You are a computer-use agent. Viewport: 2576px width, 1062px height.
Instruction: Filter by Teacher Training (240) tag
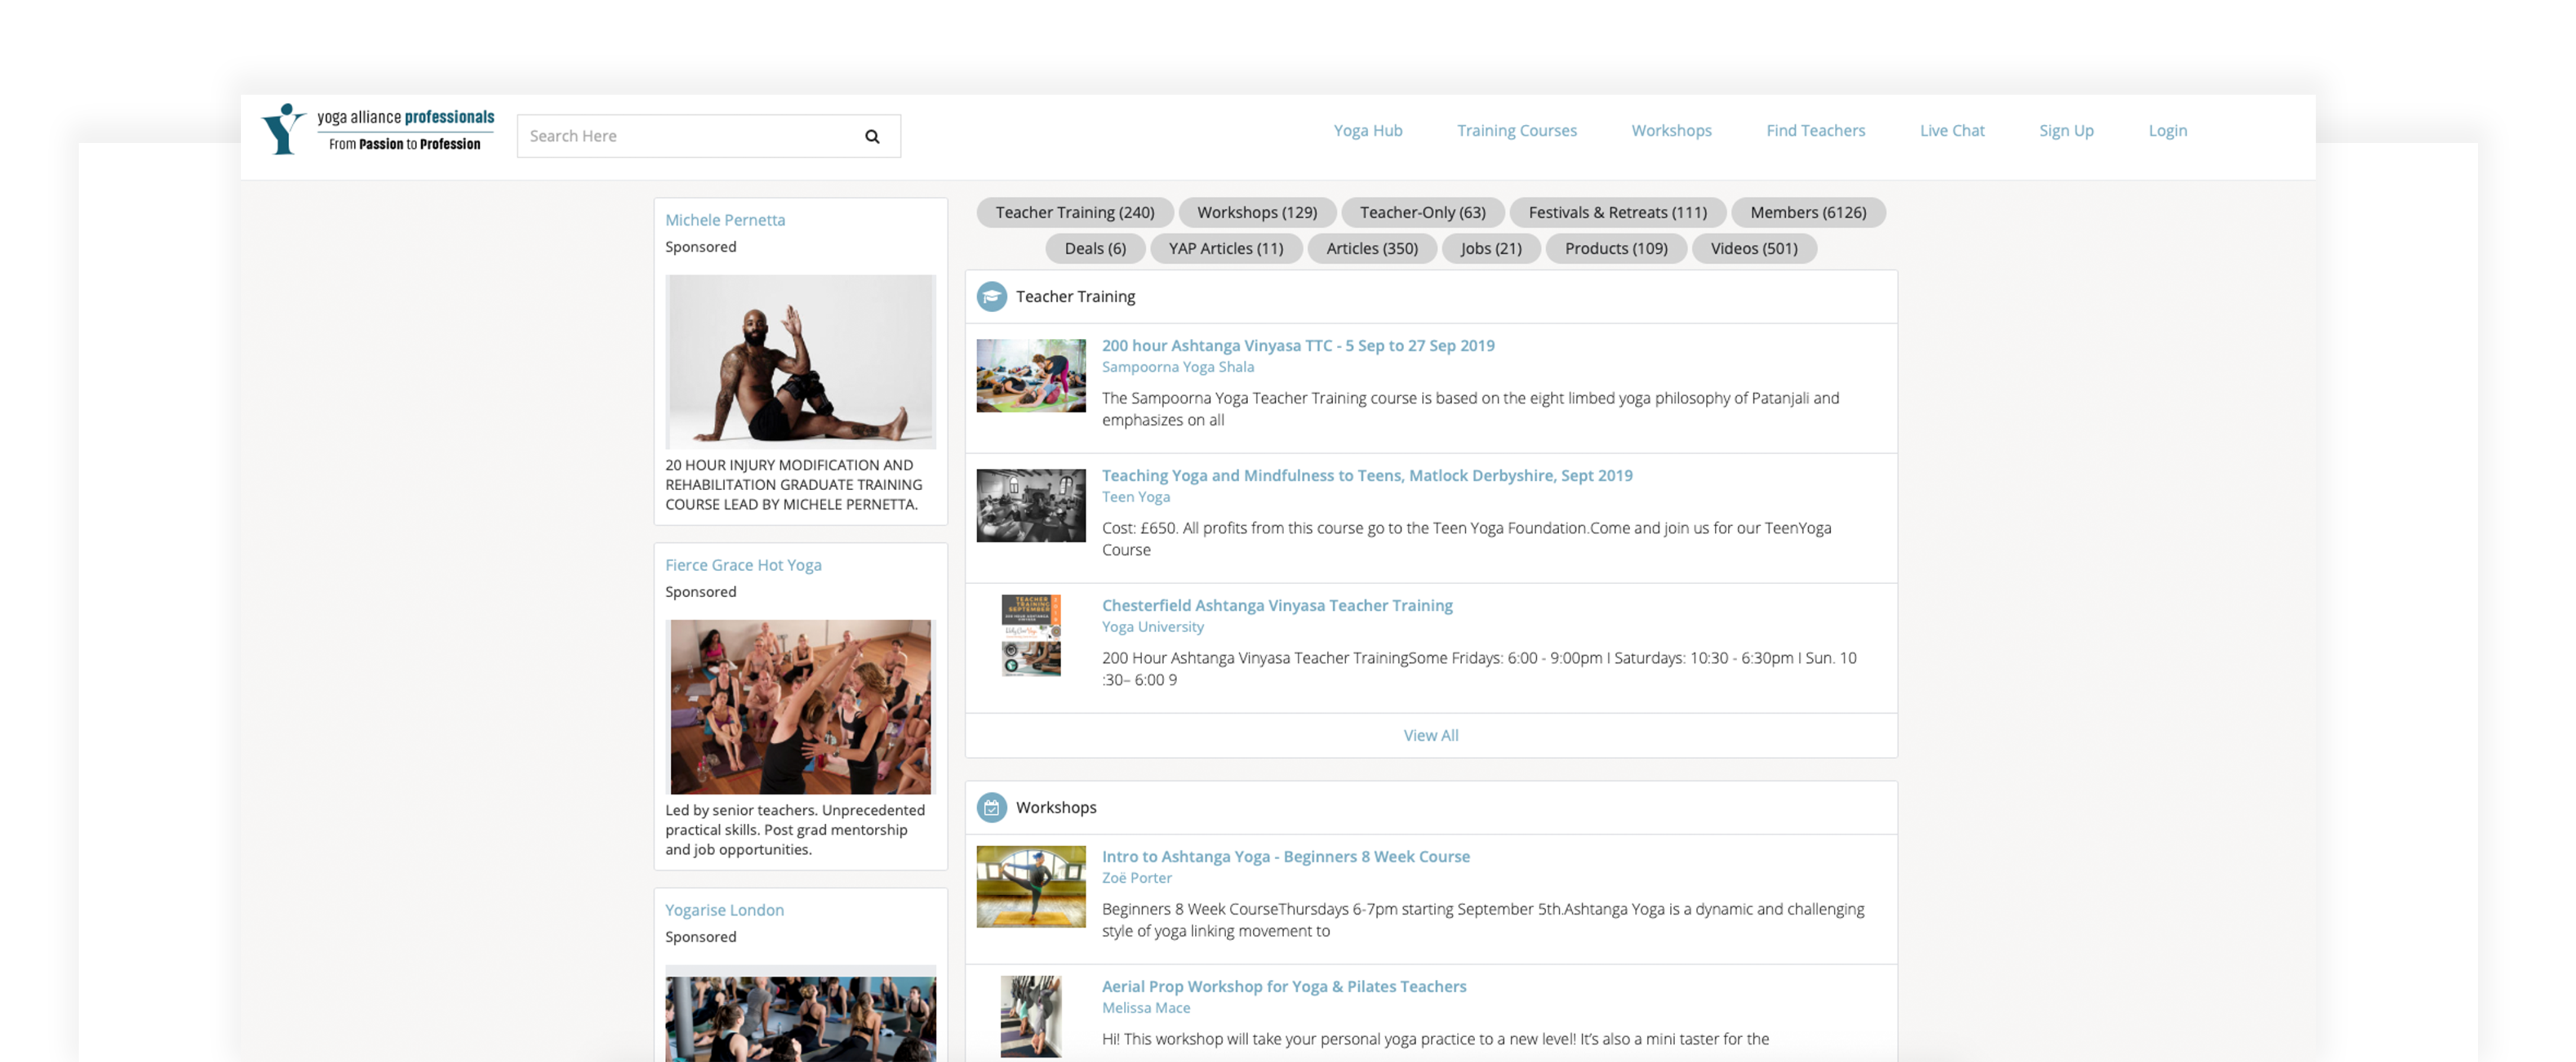pos(1074,213)
